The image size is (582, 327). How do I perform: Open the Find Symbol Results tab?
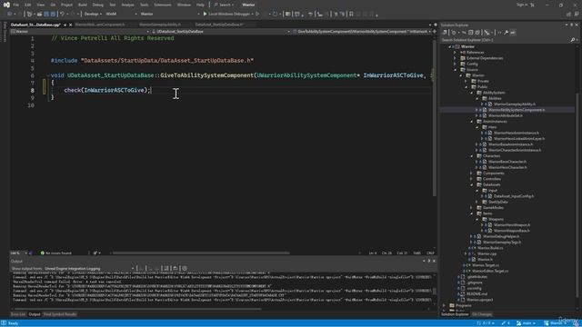tap(60, 314)
